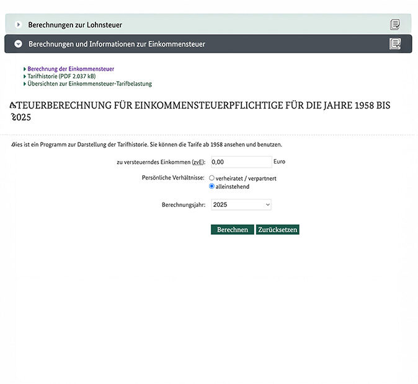Collapse the Einkommensteuer section with down arrow
Viewport: 418px width, 384px height.
pyautogui.click(x=19, y=44)
